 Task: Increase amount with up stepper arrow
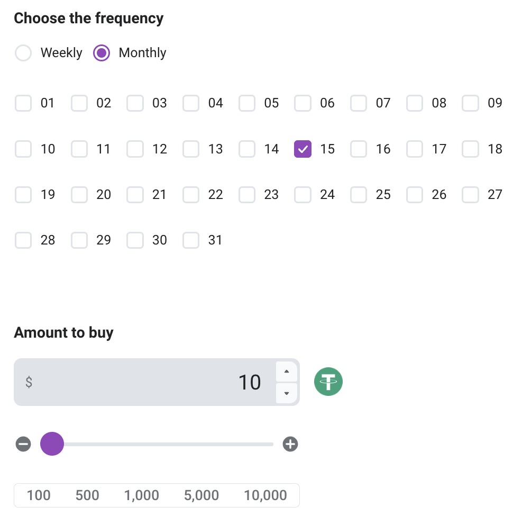click(287, 372)
